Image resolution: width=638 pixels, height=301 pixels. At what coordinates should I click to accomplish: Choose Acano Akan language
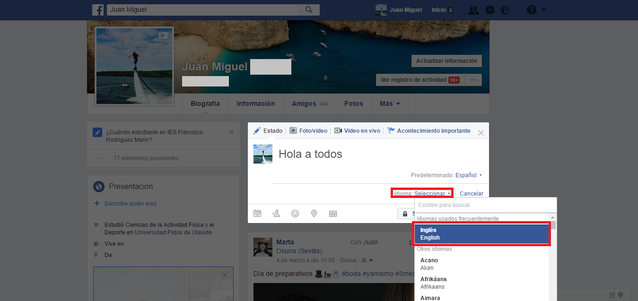[x=482, y=264]
